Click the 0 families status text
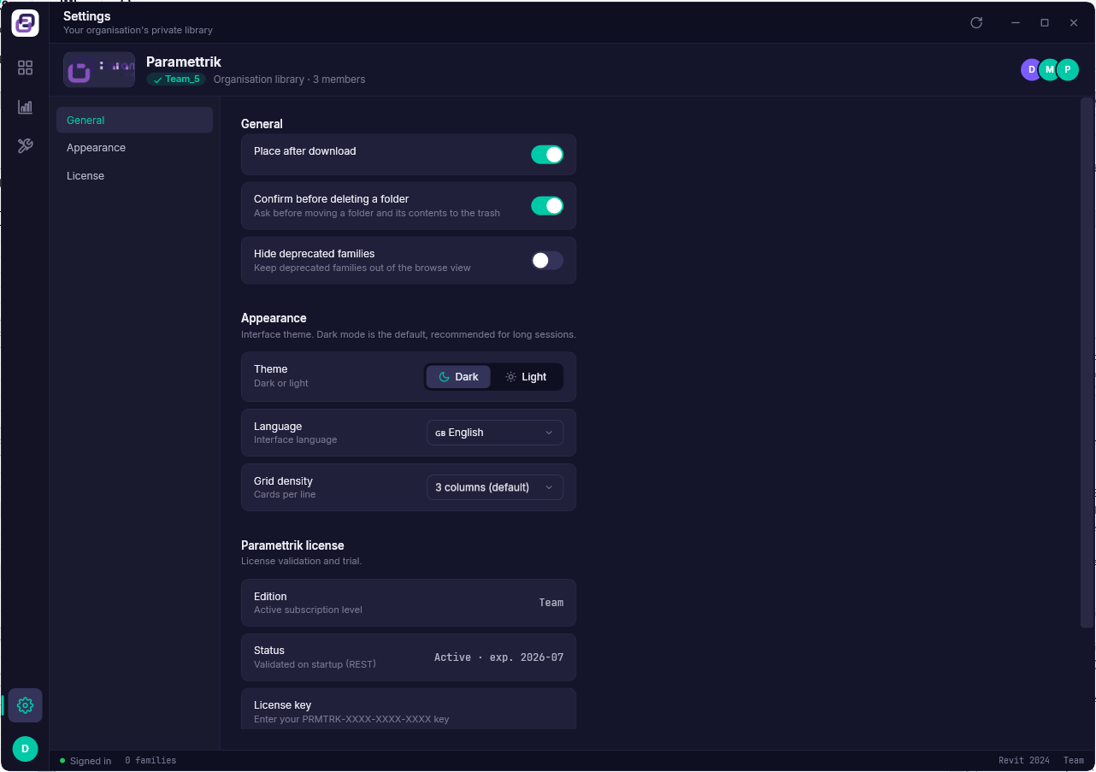The image size is (1096, 772). pyautogui.click(x=150, y=761)
